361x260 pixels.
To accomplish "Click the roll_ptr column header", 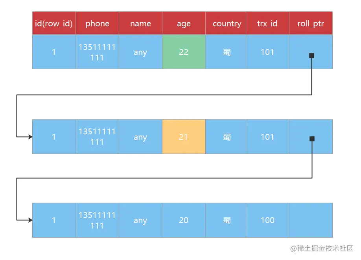I will pyautogui.click(x=311, y=23).
